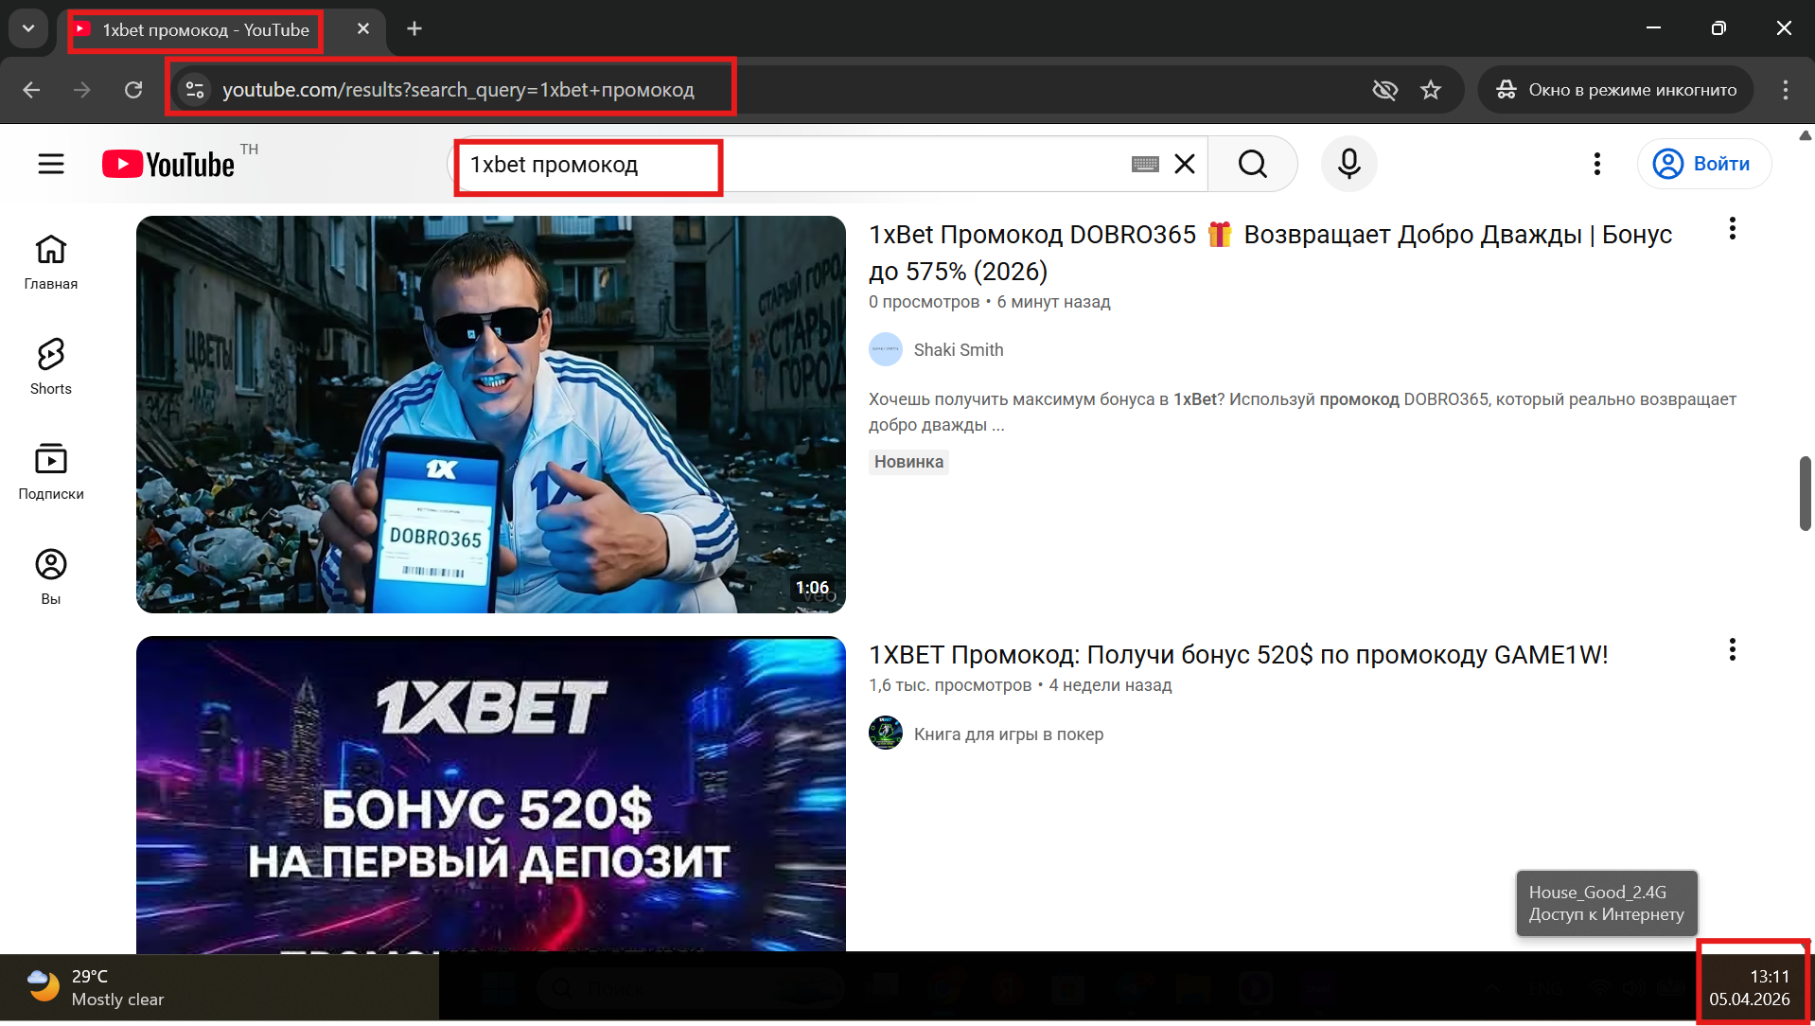Click the browser forward arrow
Screen dimensions: 1815x1026
tap(82, 90)
